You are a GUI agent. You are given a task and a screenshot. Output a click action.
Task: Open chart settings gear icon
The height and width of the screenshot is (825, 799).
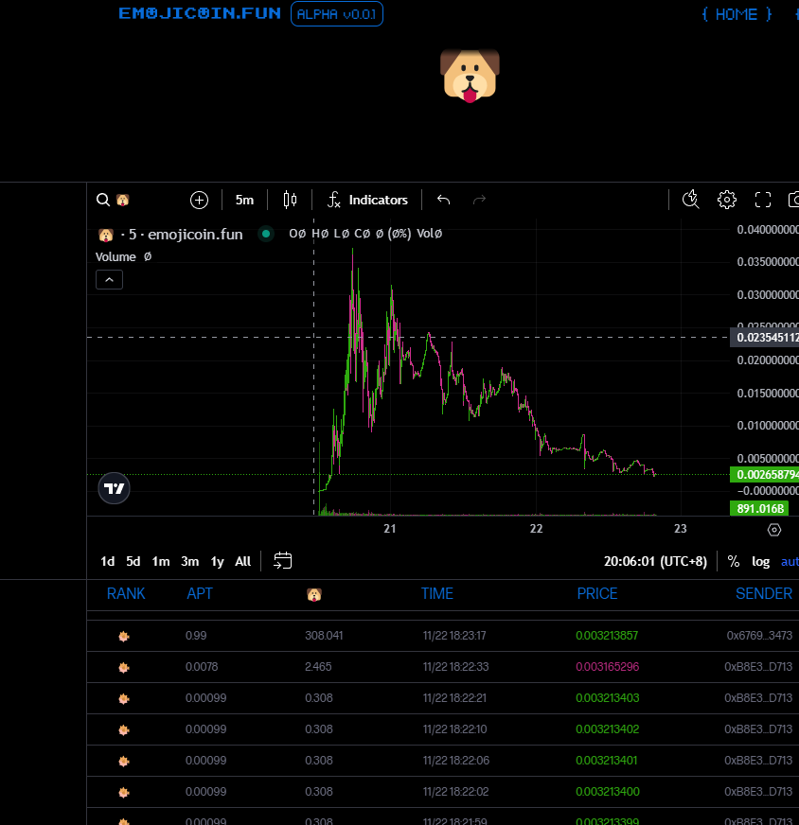[727, 200]
